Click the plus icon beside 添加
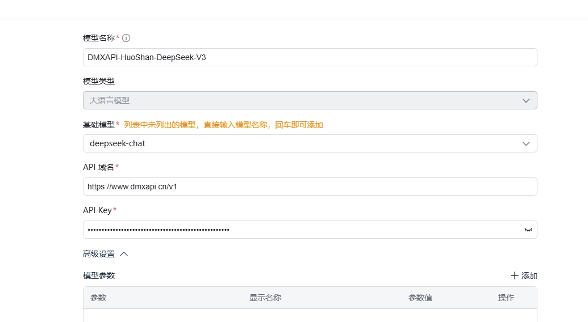 click(x=515, y=276)
